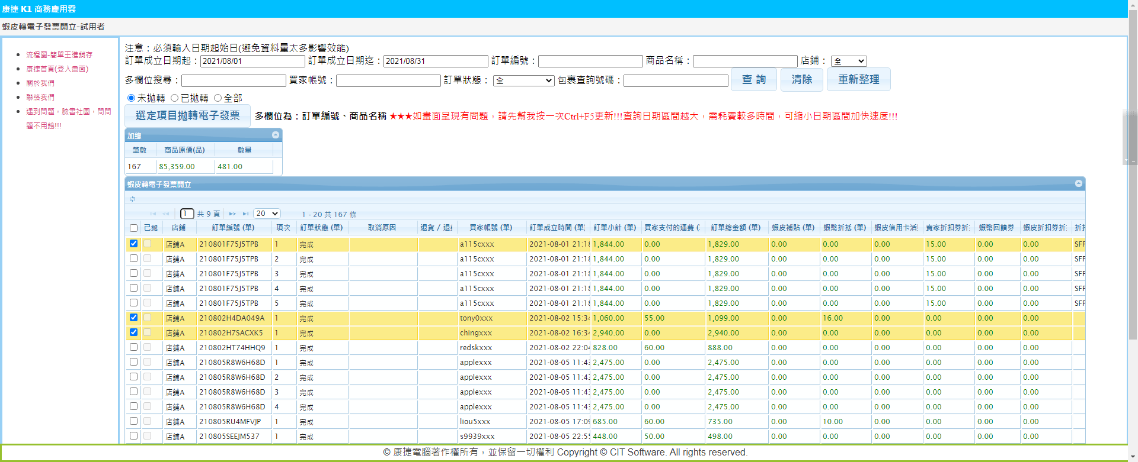Click the 訂單編號 input field
The height and width of the screenshot is (462, 1138).
tap(590, 61)
